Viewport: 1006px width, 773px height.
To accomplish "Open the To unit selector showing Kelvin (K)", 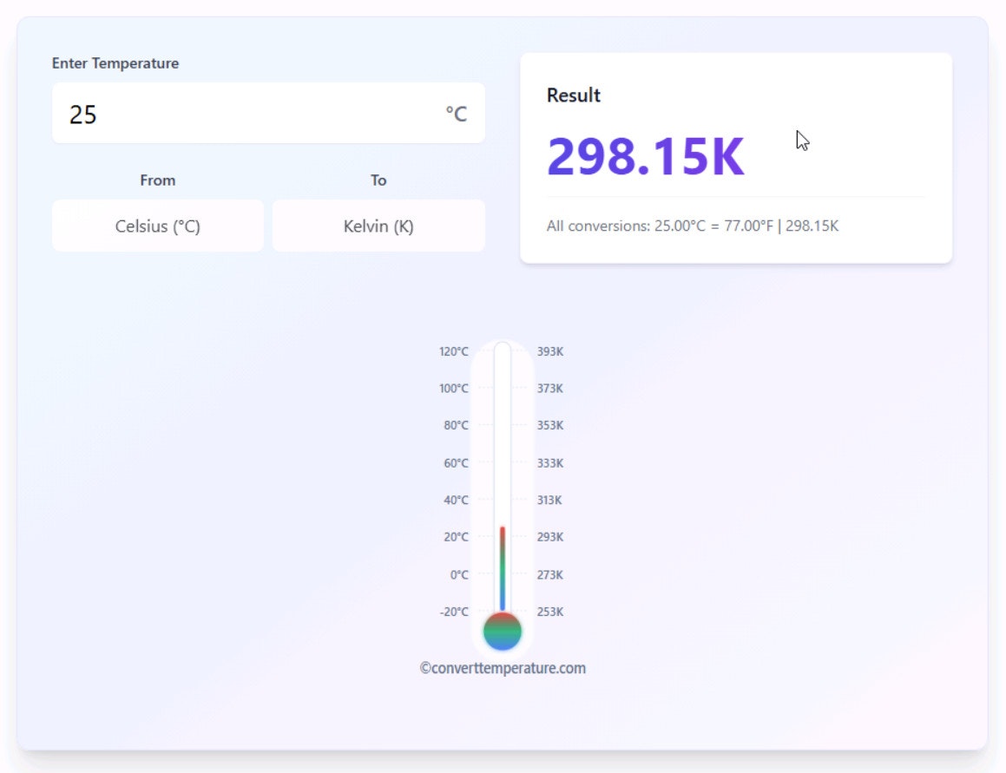I will 378,226.
